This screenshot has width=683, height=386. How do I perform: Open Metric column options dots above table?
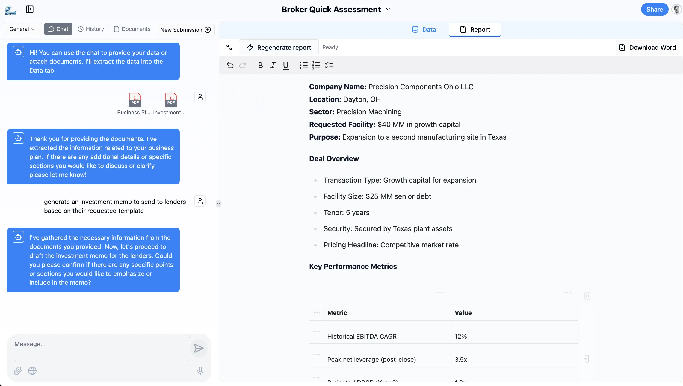[440, 293]
